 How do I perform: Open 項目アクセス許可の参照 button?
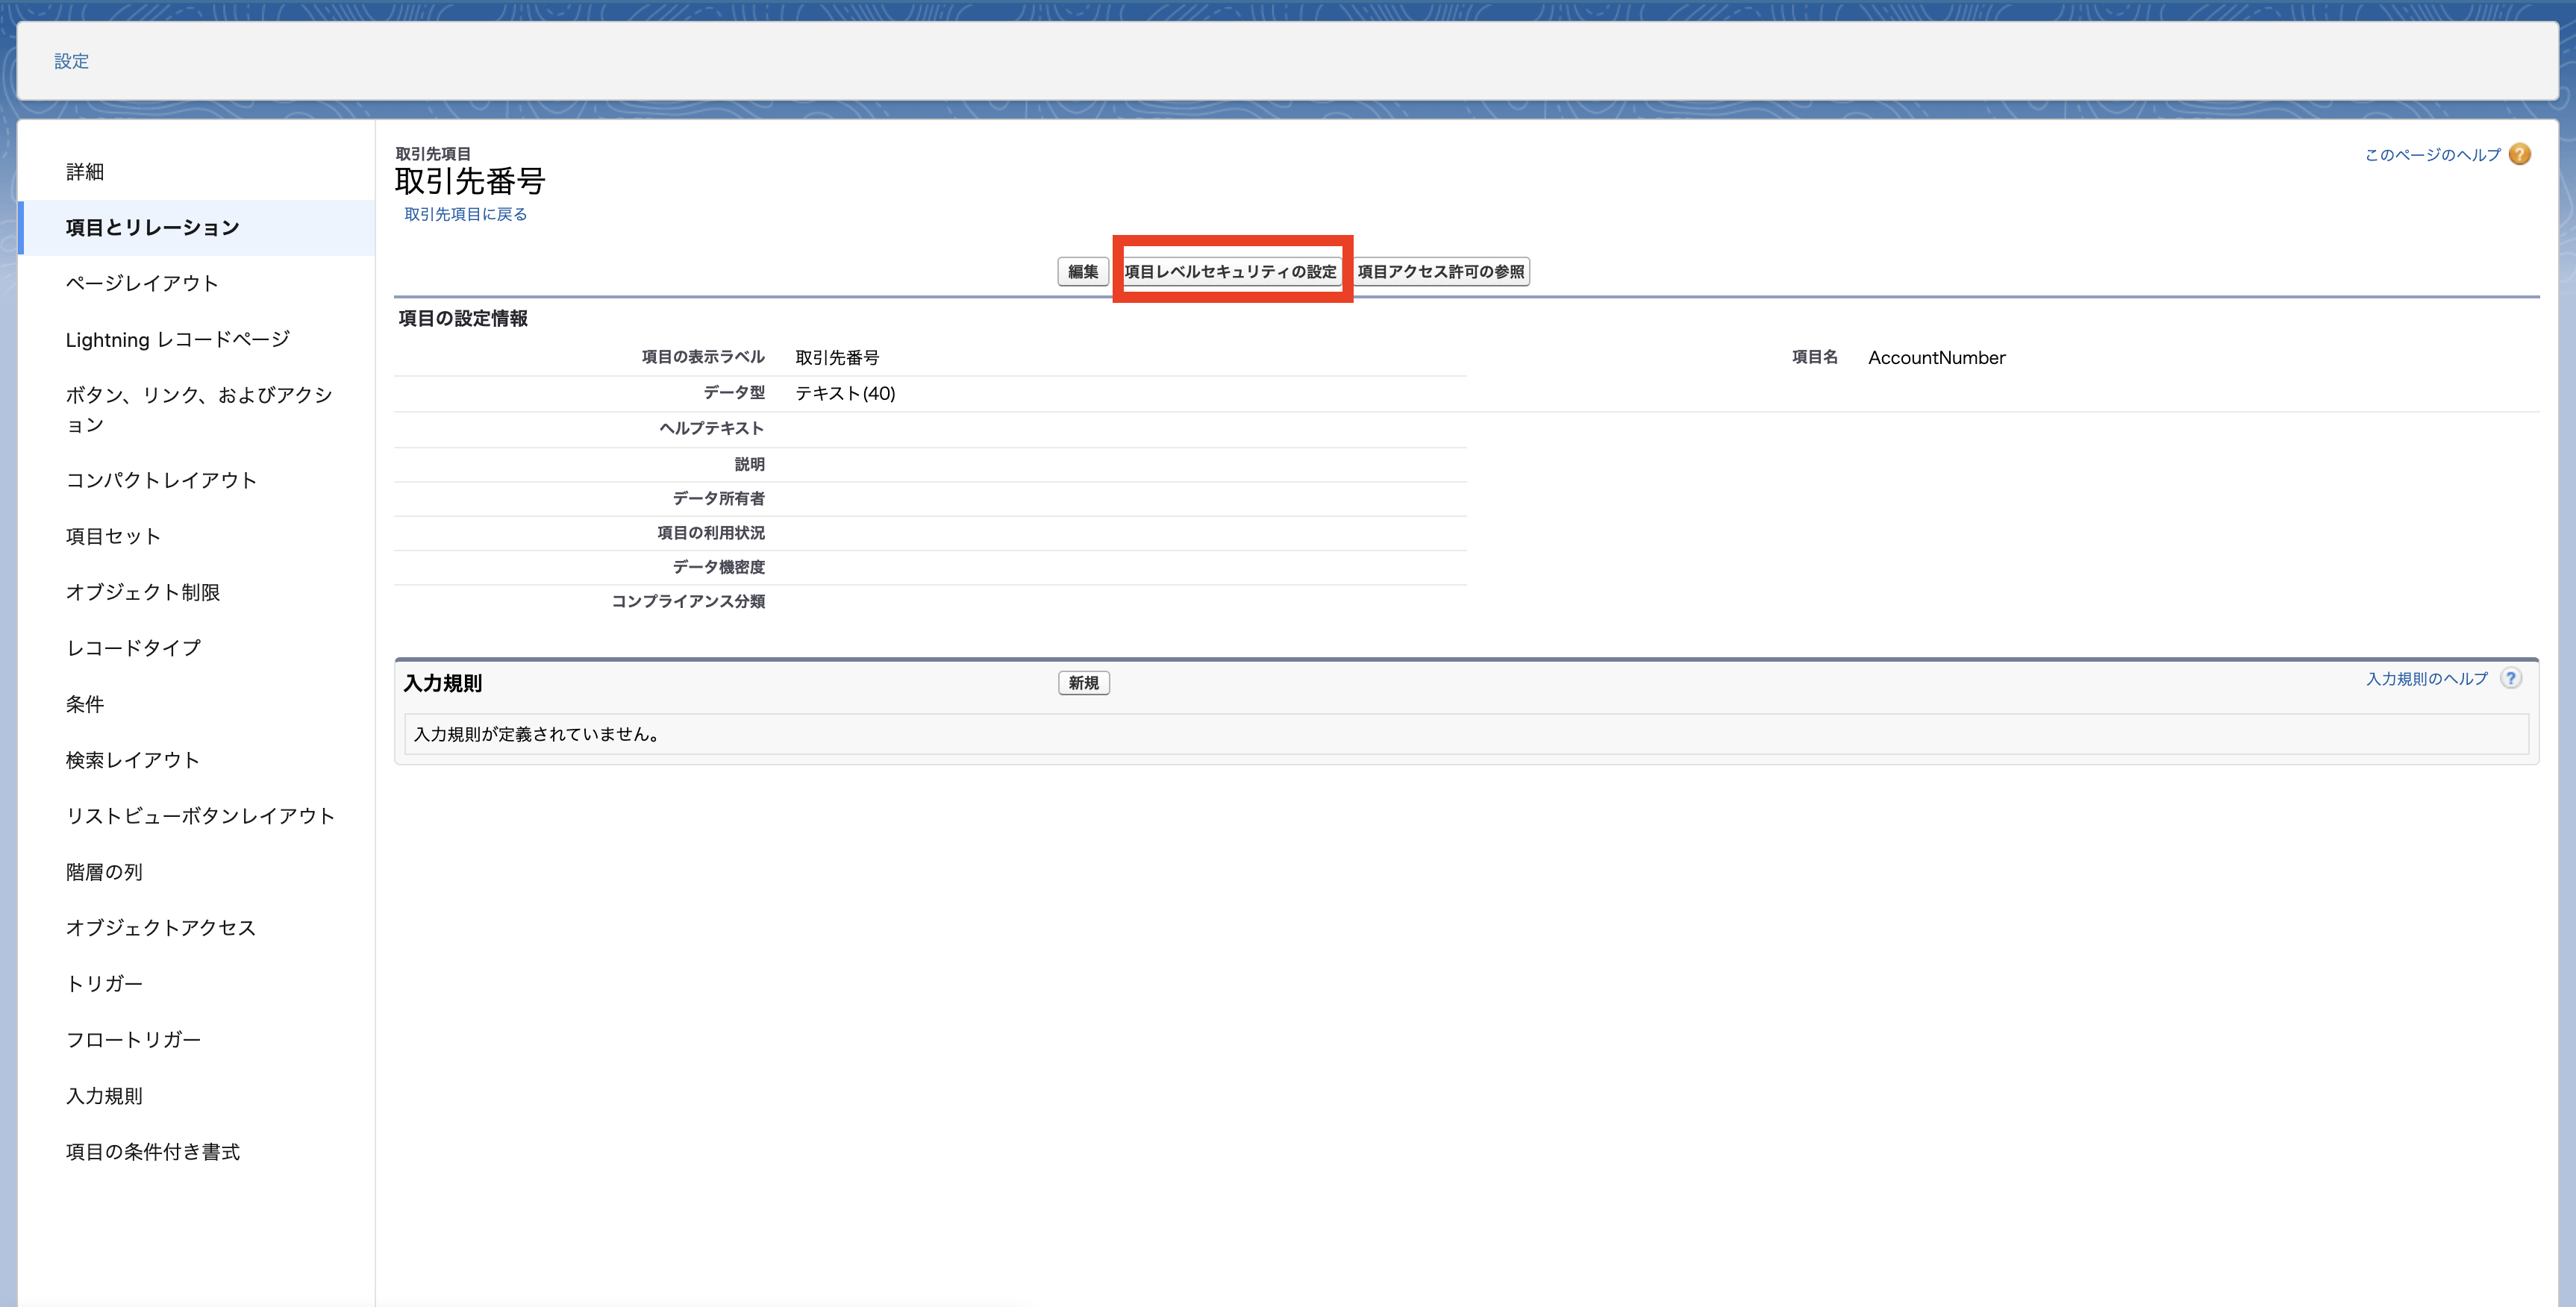tap(1440, 272)
